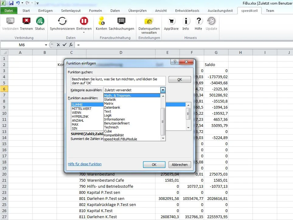Undo the last action in the toolbar
The height and width of the screenshot is (220, 293).
click(18, 3)
